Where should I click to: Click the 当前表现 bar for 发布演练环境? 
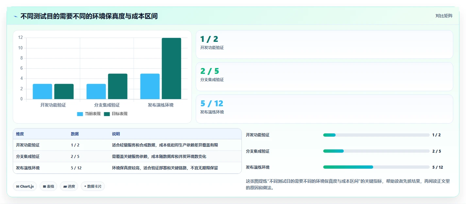(x=150, y=86)
